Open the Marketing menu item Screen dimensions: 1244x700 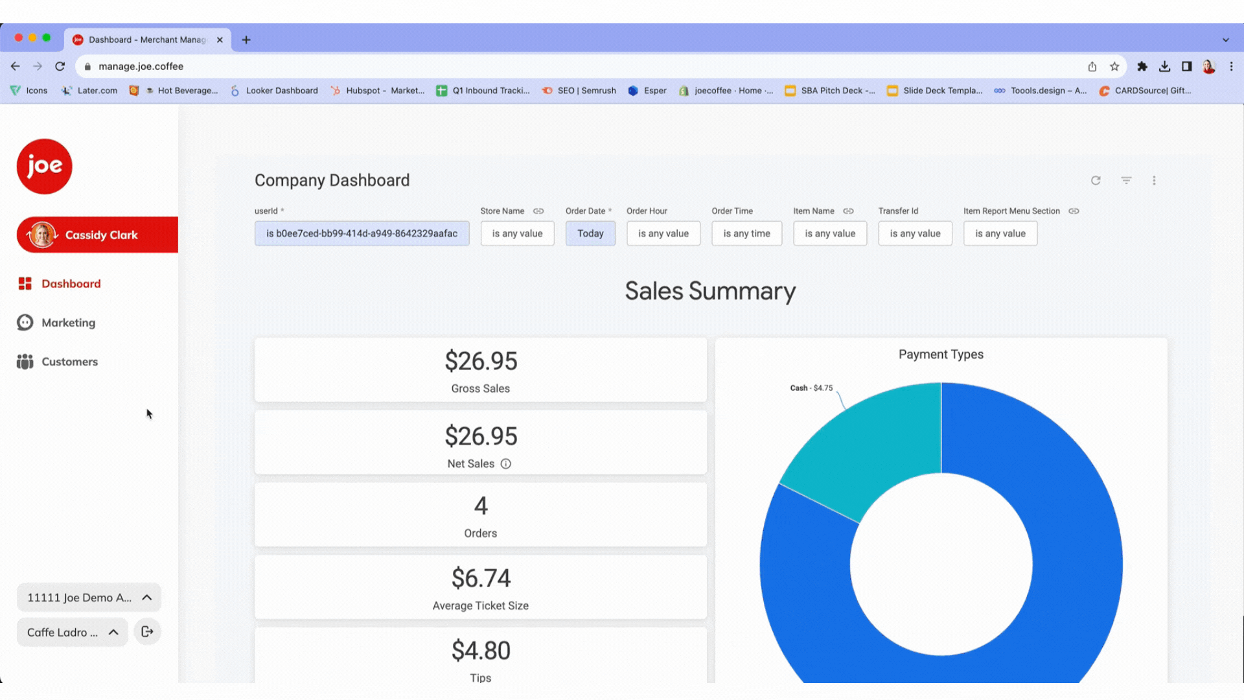(57, 323)
